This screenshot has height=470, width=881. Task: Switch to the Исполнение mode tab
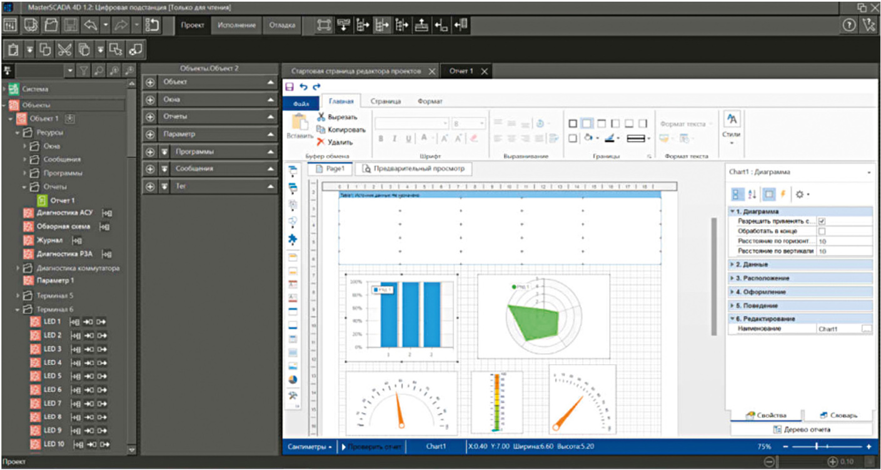point(237,26)
